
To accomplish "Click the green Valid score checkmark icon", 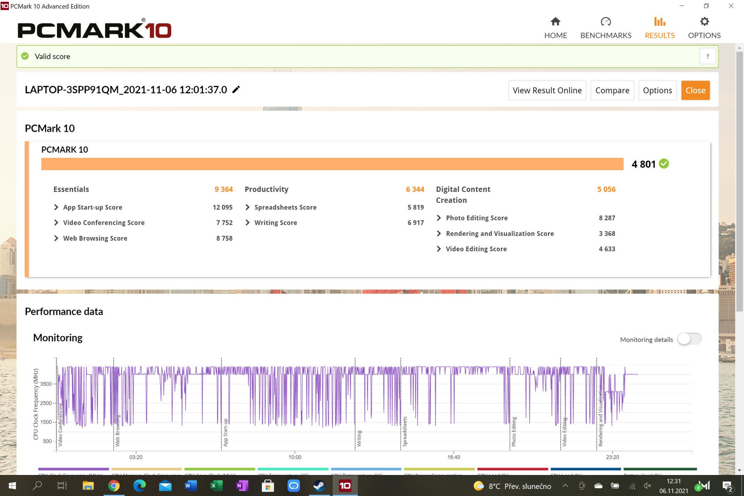I will pyautogui.click(x=25, y=56).
